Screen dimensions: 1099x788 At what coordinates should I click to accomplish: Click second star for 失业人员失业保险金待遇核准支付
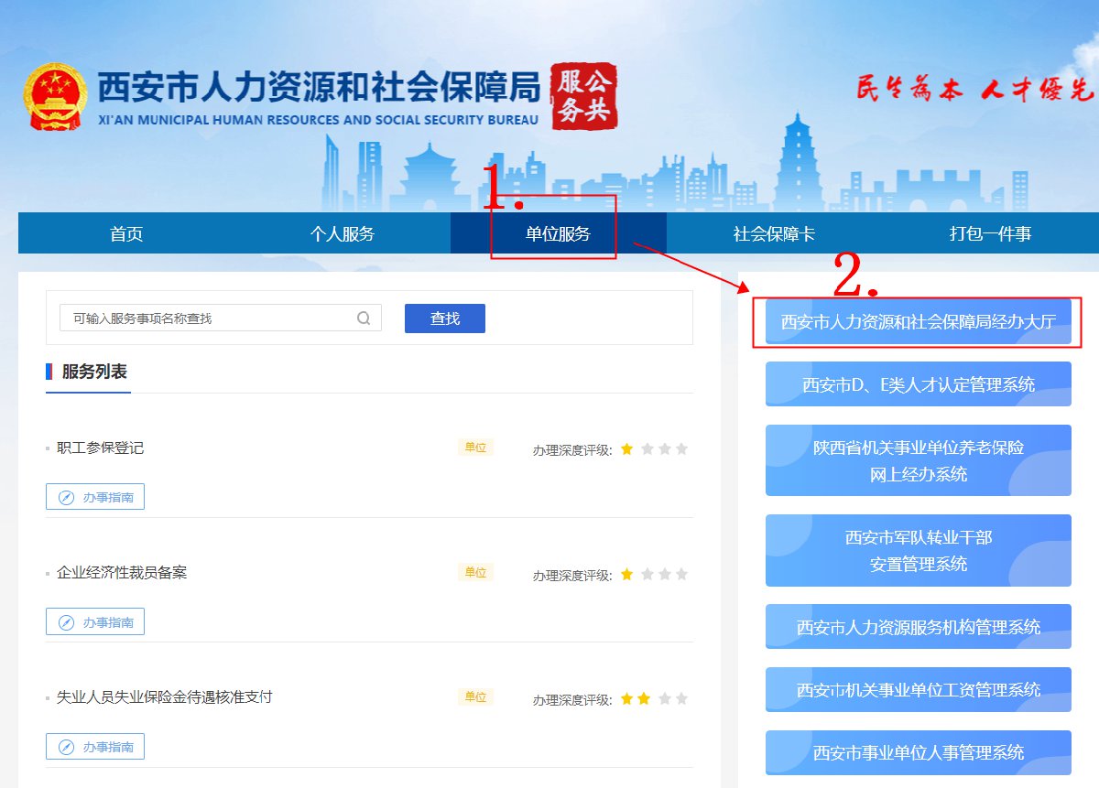pyautogui.click(x=645, y=699)
